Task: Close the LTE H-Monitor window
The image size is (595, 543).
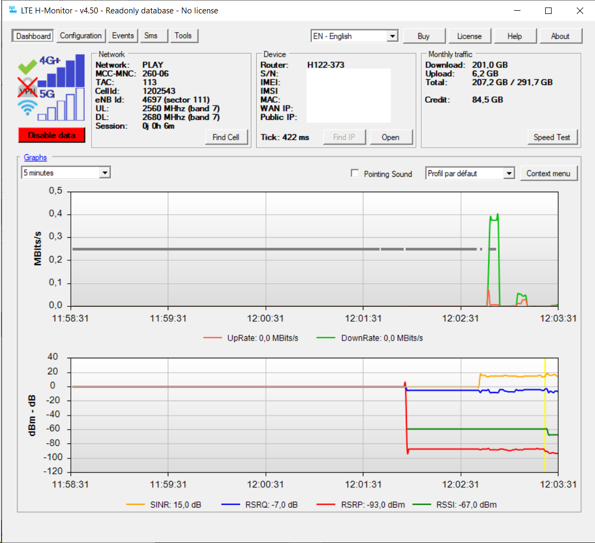Action: coord(580,11)
